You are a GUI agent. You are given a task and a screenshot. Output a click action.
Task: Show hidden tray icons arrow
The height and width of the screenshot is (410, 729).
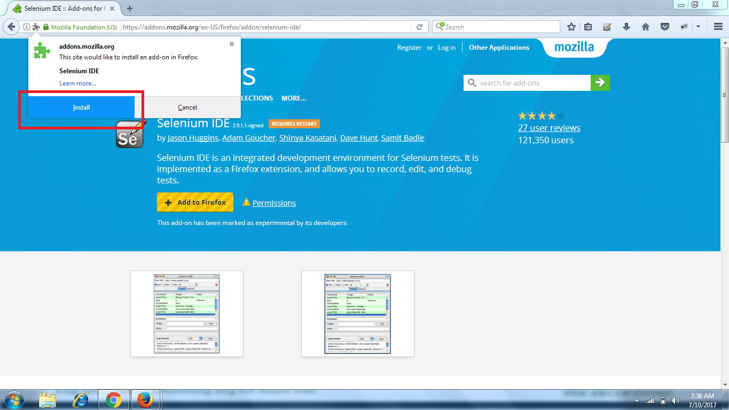(636, 400)
